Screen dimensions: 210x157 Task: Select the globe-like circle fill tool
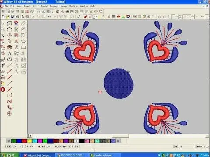(x=10, y=47)
